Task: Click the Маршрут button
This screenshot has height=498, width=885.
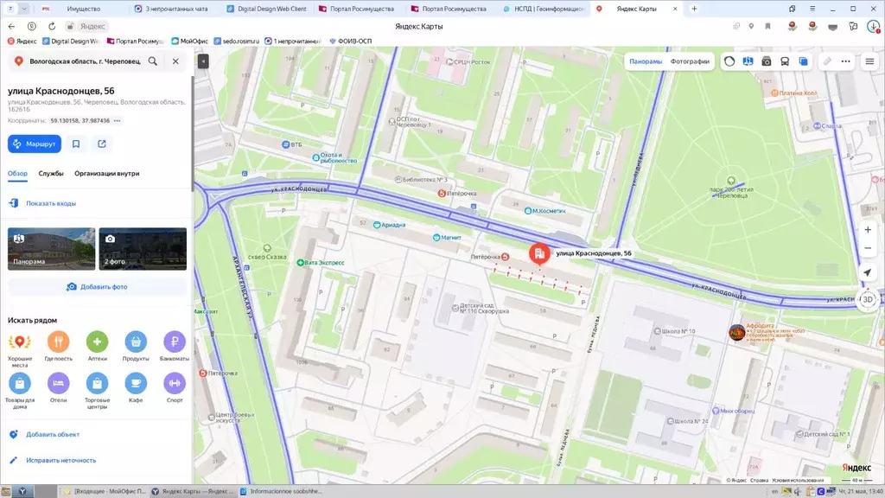Action: tap(35, 144)
